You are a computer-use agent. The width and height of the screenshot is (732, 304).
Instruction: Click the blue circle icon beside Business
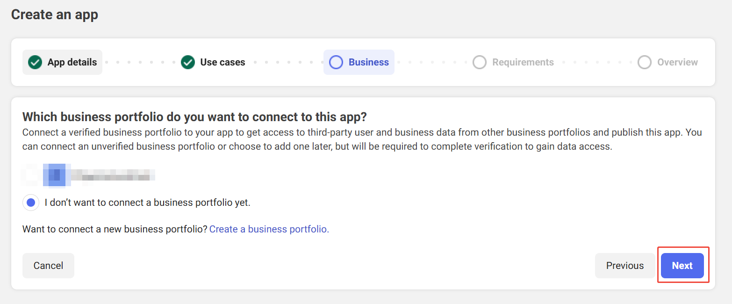tap(336, 62)
